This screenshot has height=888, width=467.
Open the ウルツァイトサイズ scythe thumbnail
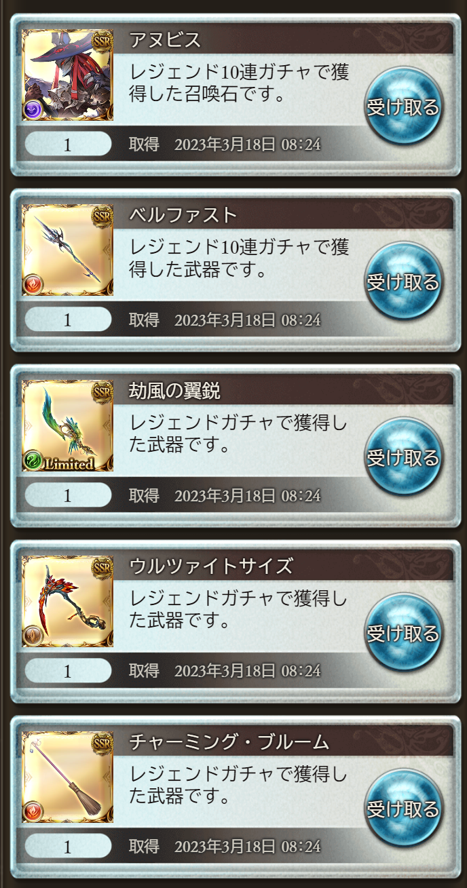(67, 602)
